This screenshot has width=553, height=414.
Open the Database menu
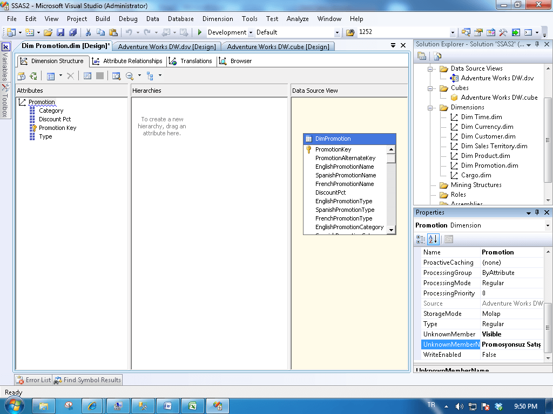point(180,19)
